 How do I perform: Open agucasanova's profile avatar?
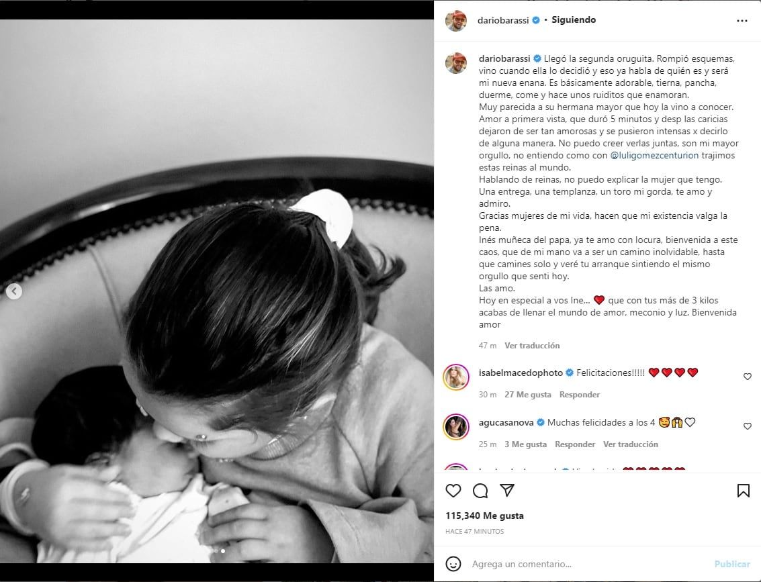[456, 426]
